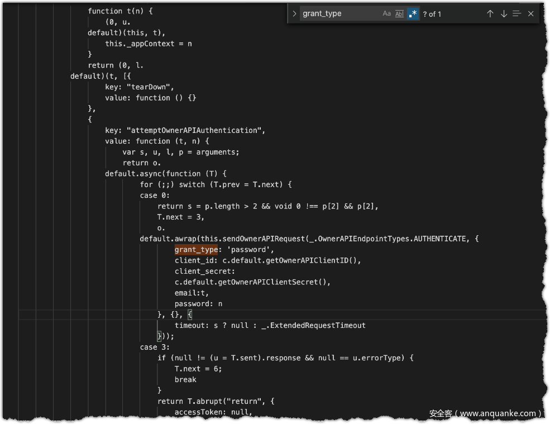Viewport: 550px width, 424px height.
Task: Jump to next match with down arrow
Action: 504,14
